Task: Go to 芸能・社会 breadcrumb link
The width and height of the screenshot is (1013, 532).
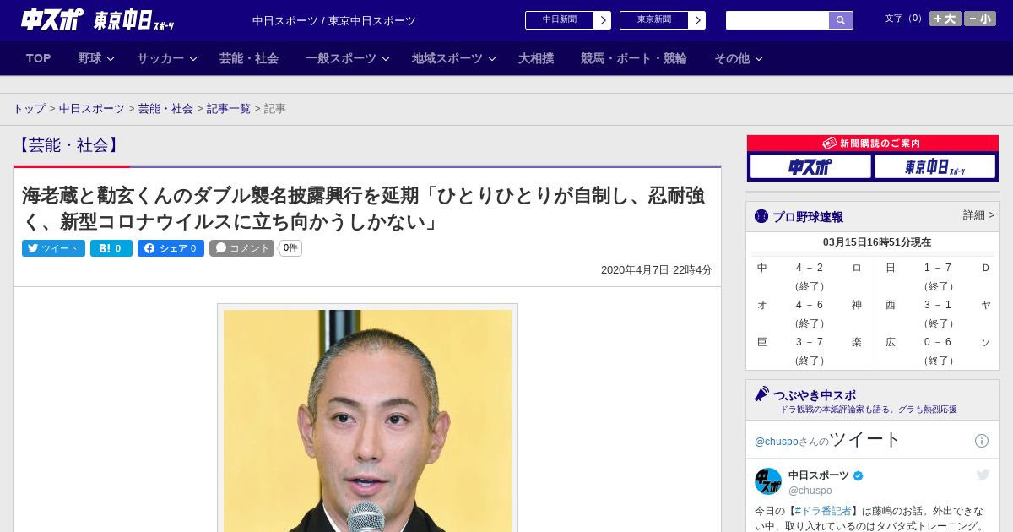Action: coord(165,109)
